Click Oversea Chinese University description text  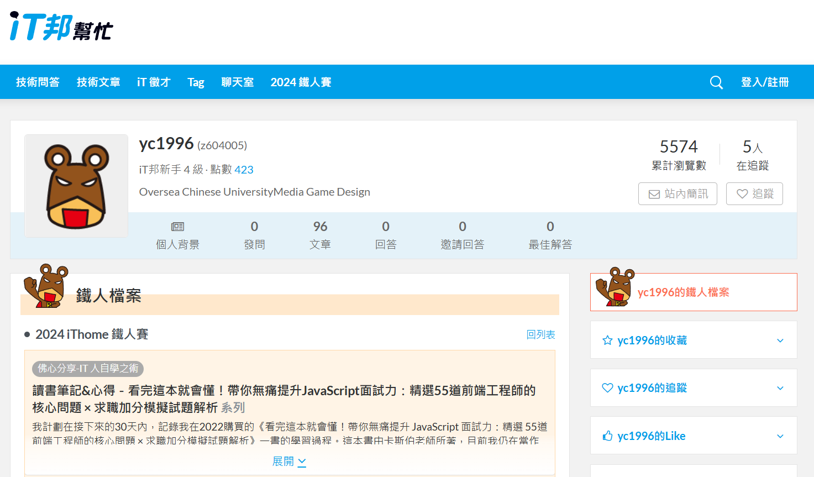click(x=255, y=192)
